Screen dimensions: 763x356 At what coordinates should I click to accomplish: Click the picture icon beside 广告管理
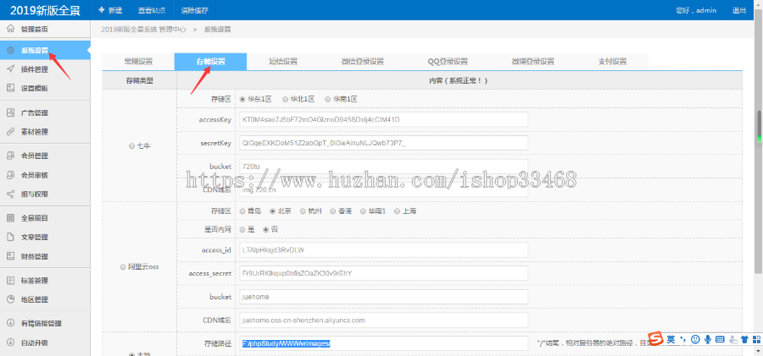pyautogui.click(x=10, y=112)
